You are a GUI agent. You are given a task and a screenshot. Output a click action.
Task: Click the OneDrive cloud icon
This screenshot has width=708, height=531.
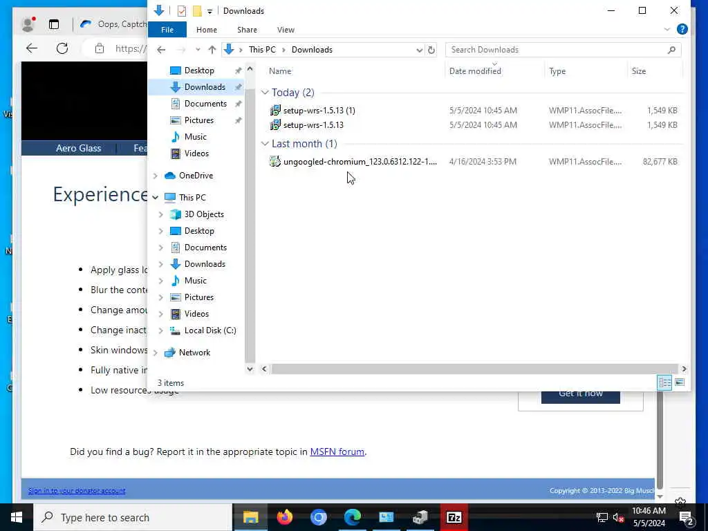click(x=170, y=176)
